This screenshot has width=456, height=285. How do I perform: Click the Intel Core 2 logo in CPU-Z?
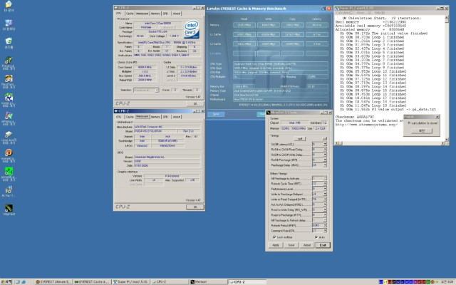coord(192,29)
